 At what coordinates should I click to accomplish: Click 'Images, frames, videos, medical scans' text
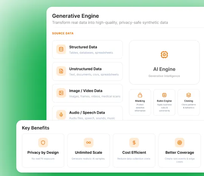click(x=95, y=96)
